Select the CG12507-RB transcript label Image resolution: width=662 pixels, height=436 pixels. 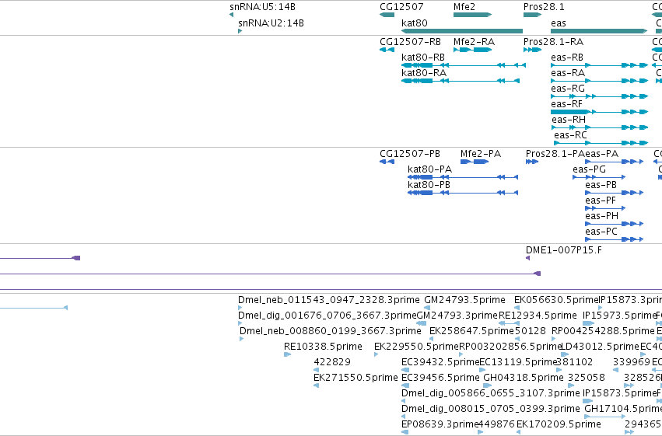click(x=411, y=42)
